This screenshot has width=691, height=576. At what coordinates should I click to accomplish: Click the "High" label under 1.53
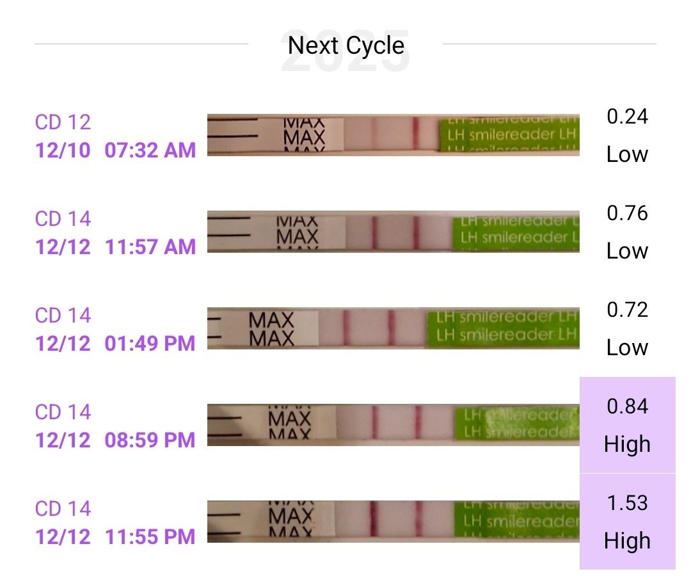point(627,541)
